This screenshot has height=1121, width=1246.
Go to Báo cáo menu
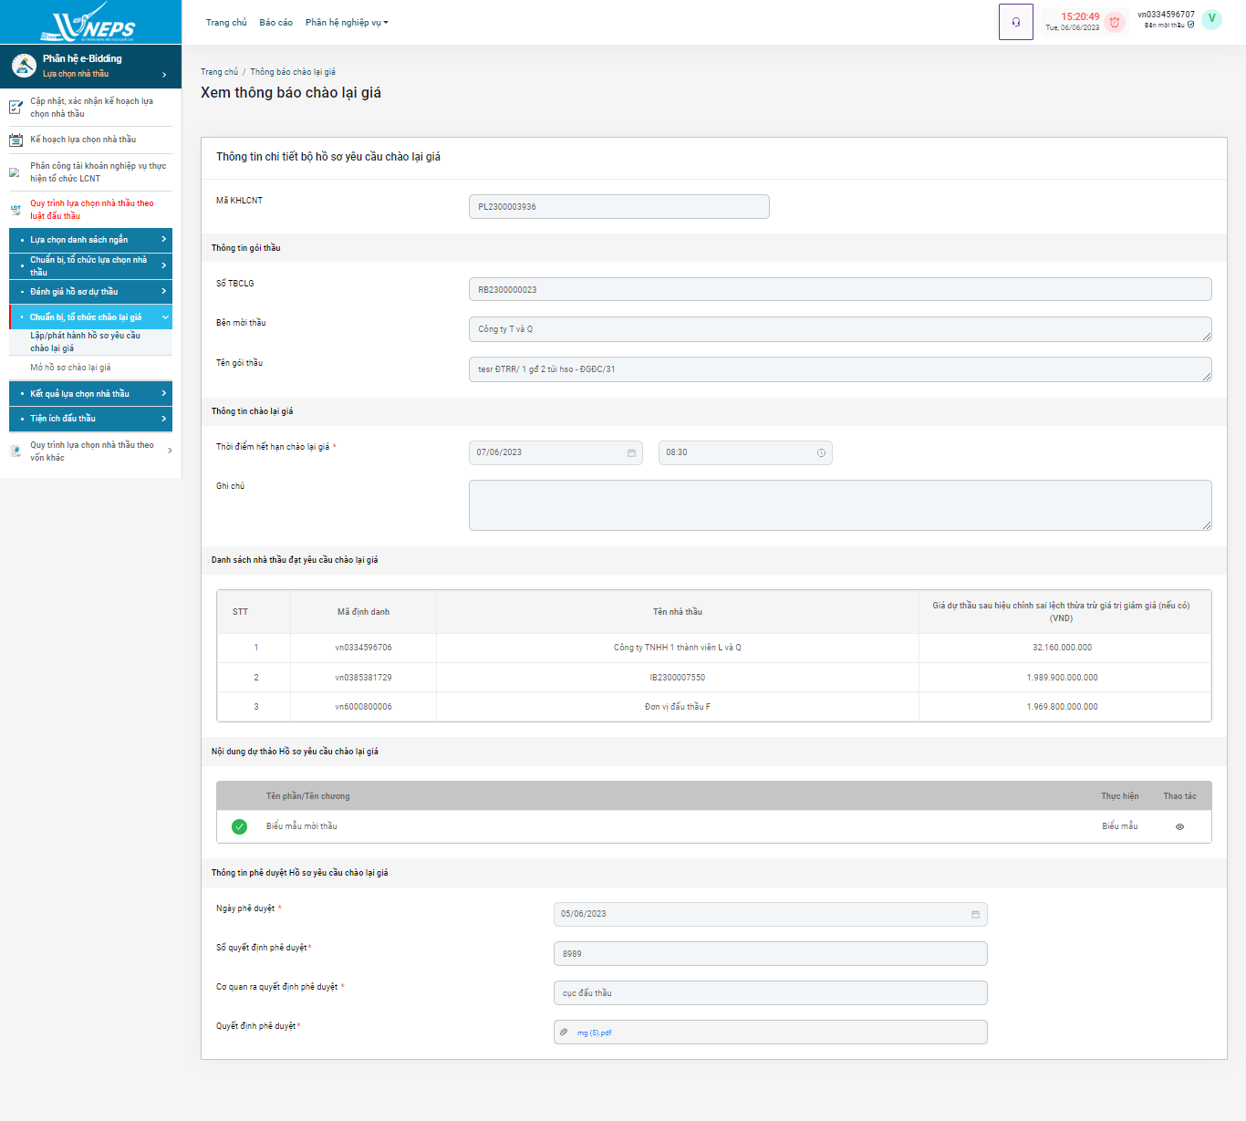click(275, 23)
